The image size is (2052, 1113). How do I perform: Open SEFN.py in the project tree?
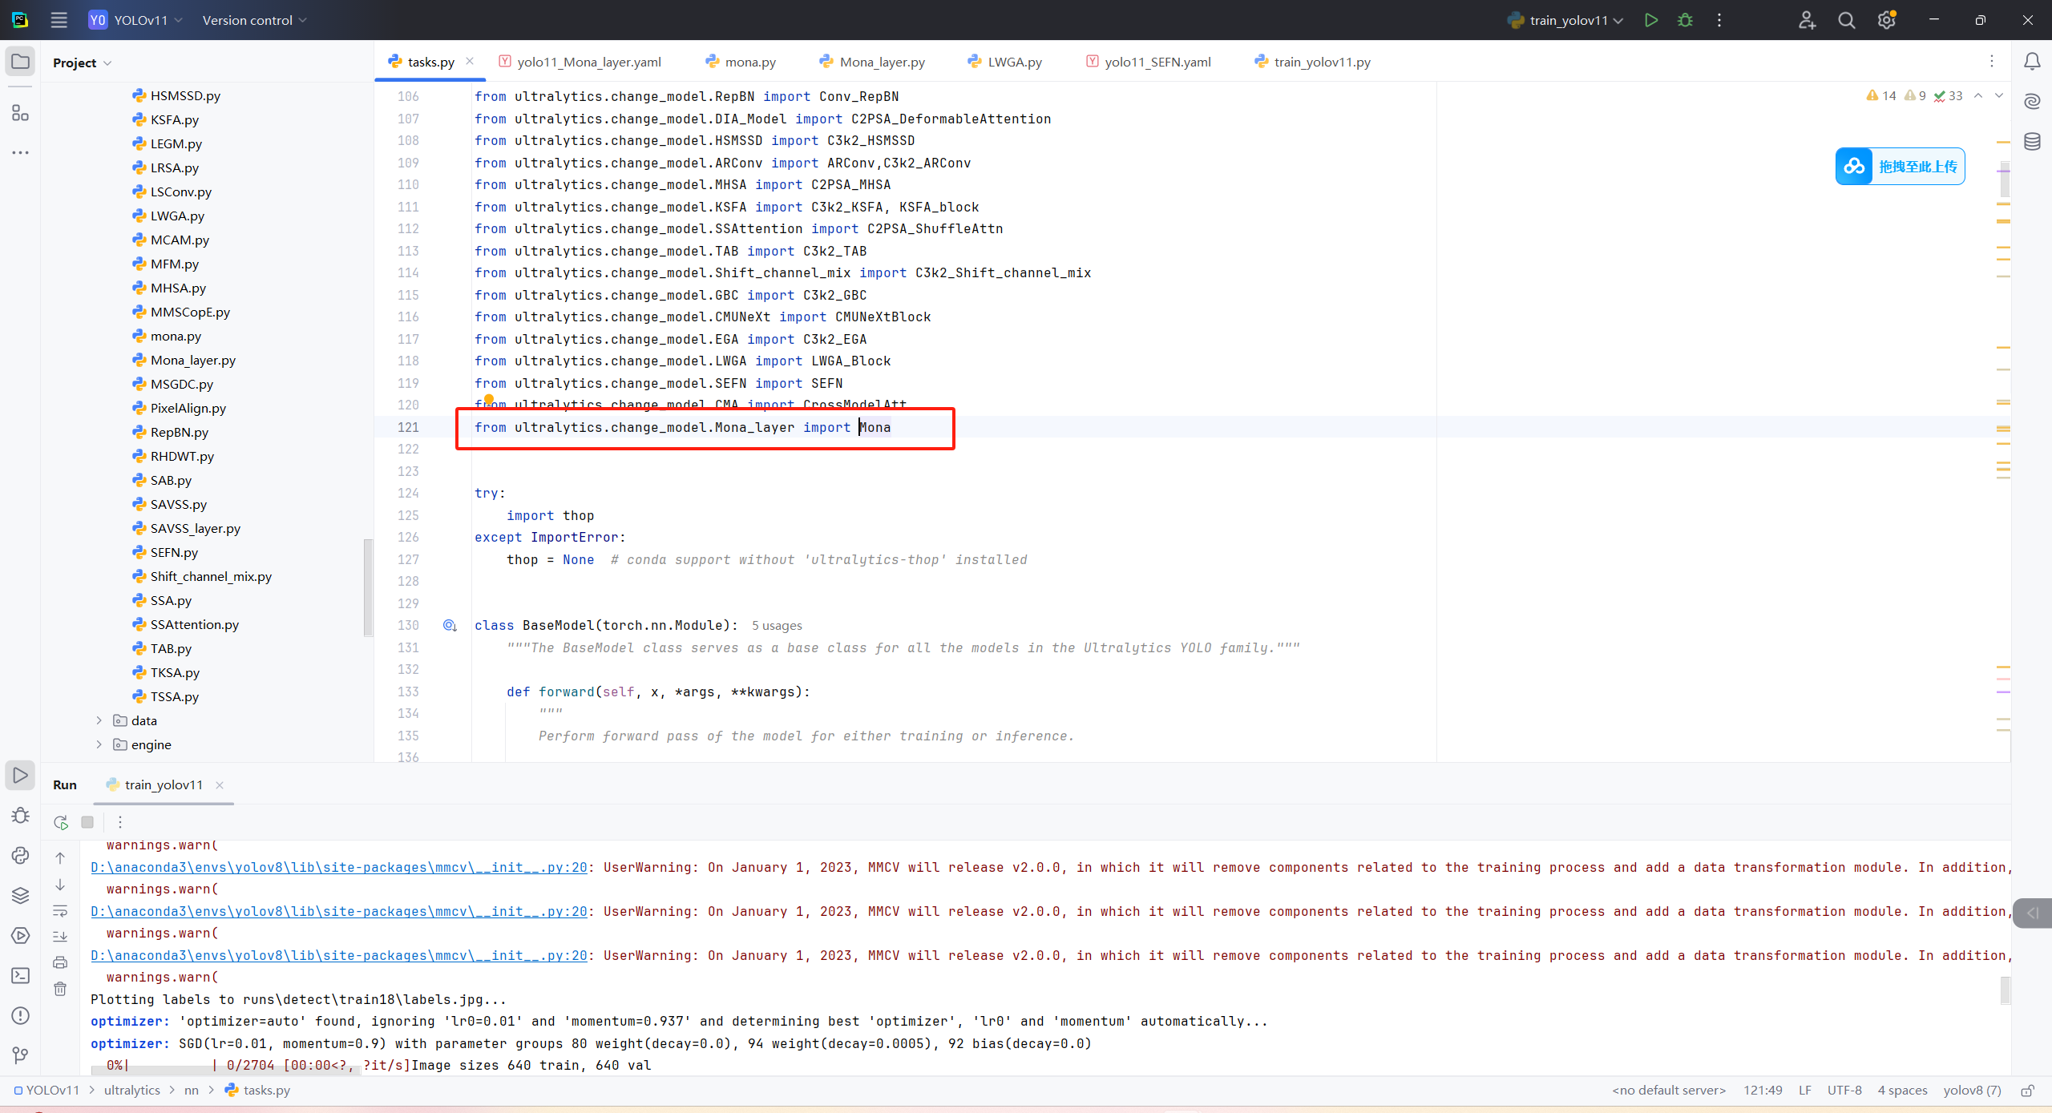click(x=174, y=552)
